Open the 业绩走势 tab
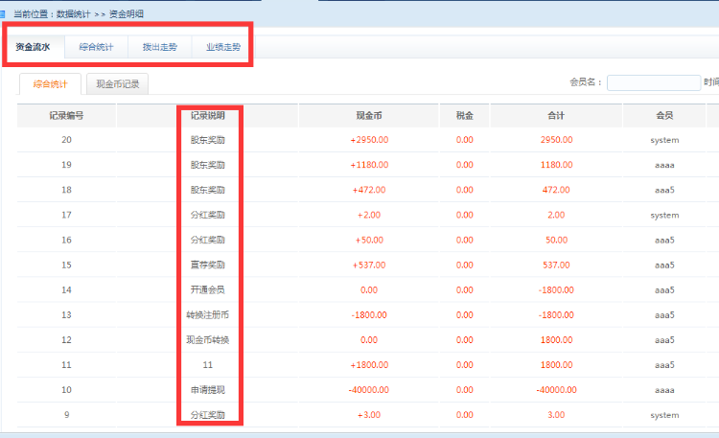719x438 pixels. (222, 47)
